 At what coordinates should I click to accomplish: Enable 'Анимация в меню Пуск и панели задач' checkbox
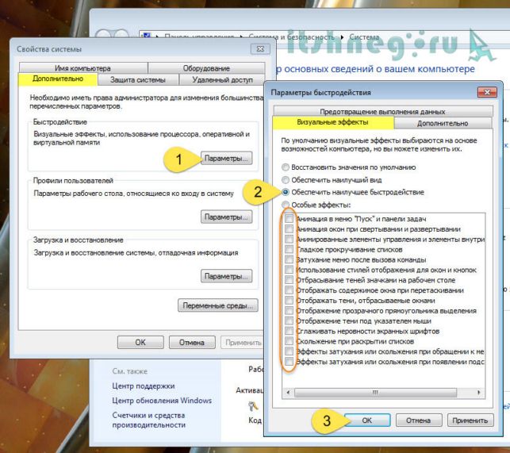click(x=289, y=219)
